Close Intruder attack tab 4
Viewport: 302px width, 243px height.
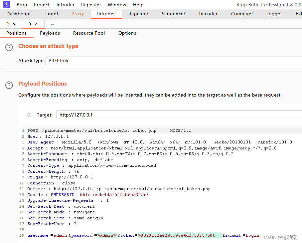click(x=14, y=24)
